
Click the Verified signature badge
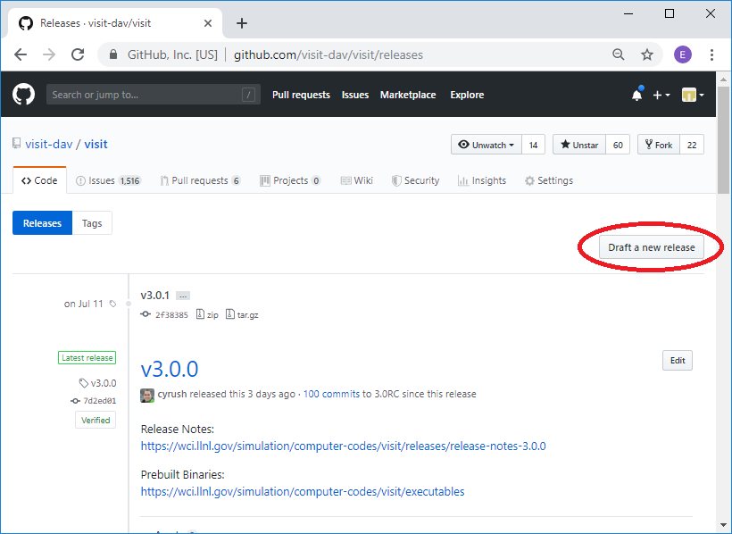[96, 420]
